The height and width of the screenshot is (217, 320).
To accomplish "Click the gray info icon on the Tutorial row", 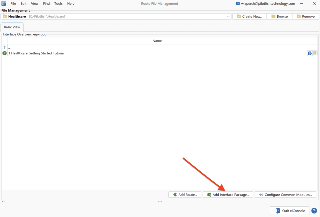I will click(315, 53).
